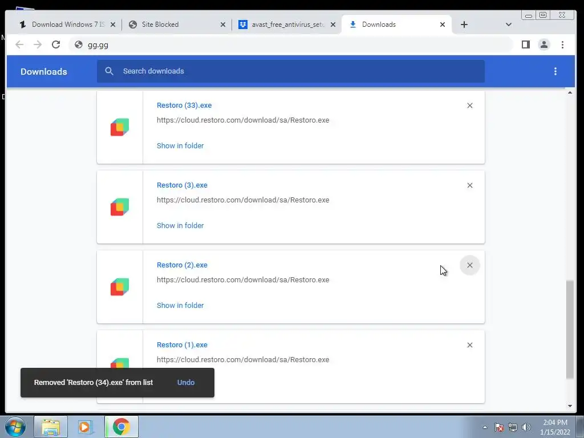Toggle the side panel icon
Image resolution: width=584 pixels, height=438 pixels.
(x=525, y=44)
